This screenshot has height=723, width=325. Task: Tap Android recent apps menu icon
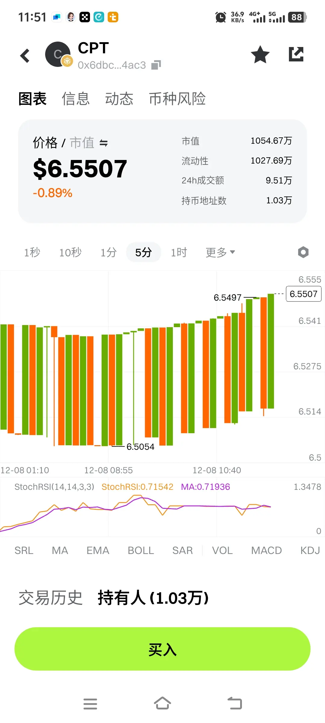[90, 704]
